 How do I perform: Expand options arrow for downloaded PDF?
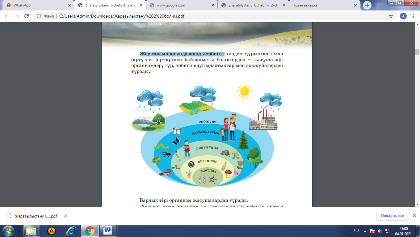[66, 216]
